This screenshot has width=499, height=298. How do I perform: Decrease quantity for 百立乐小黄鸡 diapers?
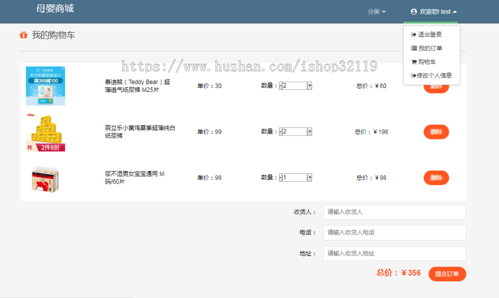pos(281,132)
